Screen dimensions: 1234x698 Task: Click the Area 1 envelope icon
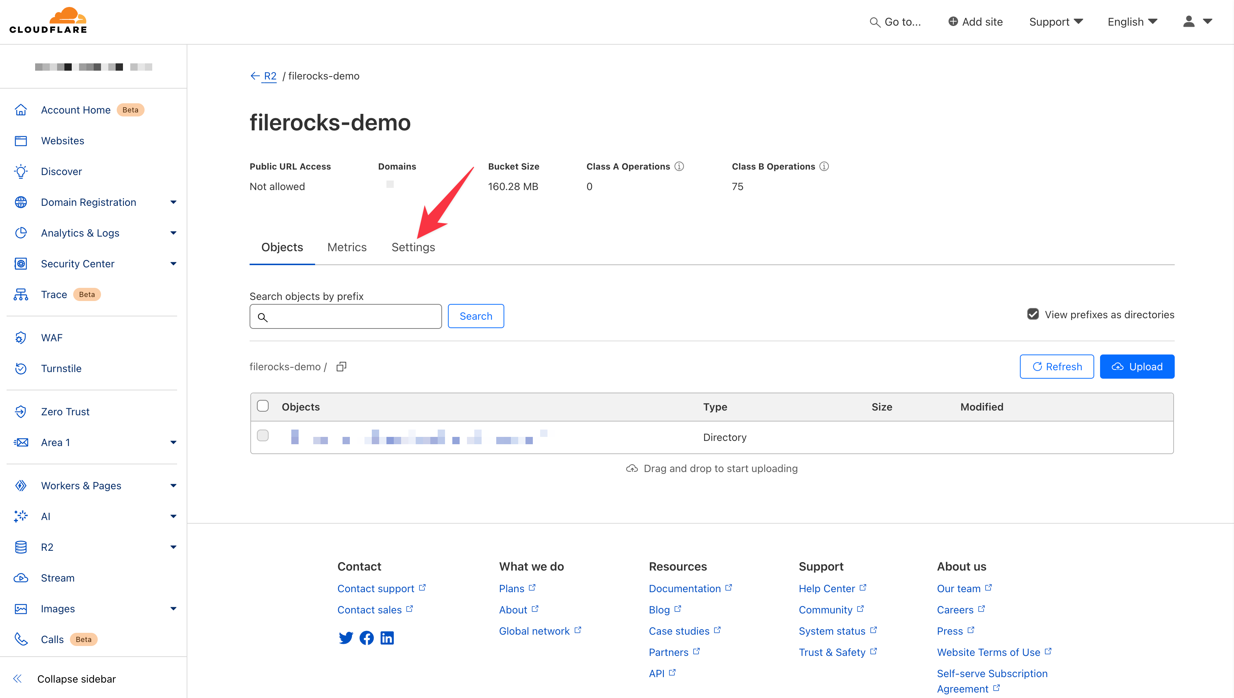20,442
